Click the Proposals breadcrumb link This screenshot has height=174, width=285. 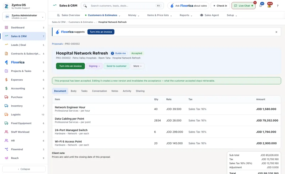click(x=57, y=44)
